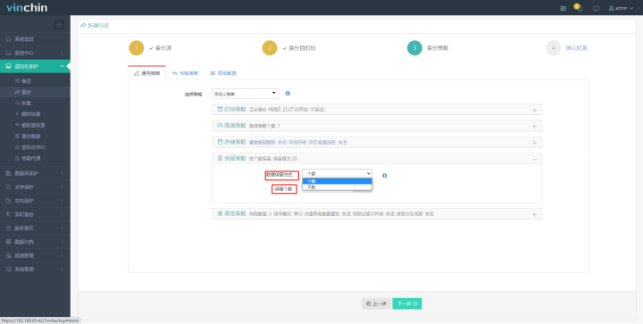Click the 存储策略 disk icon
Viewport: 643px width, 324px height.
[221, 142]
